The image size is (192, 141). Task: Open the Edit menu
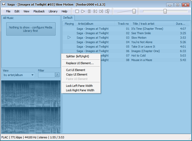click(x=17, y=11)
